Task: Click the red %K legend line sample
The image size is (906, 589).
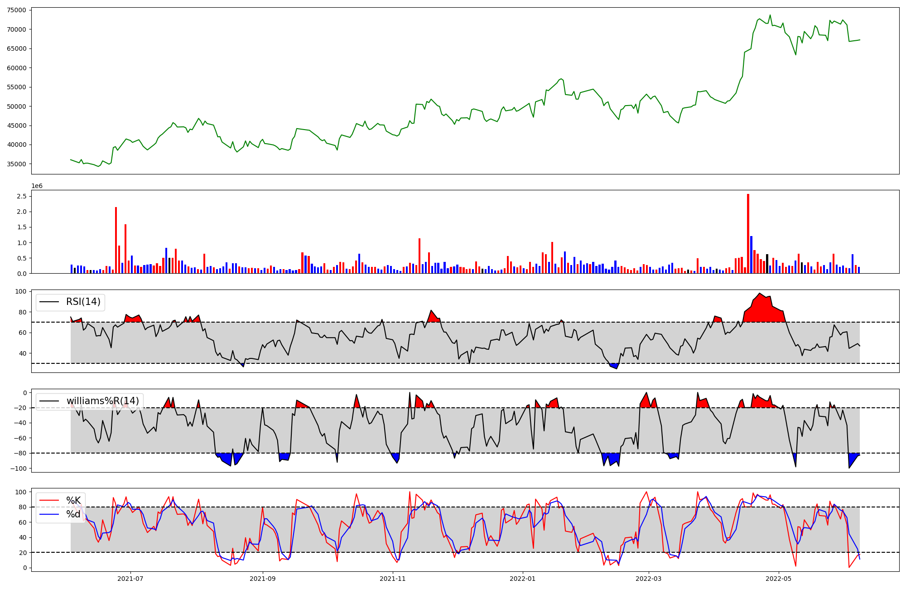Action: coord(49,501)
